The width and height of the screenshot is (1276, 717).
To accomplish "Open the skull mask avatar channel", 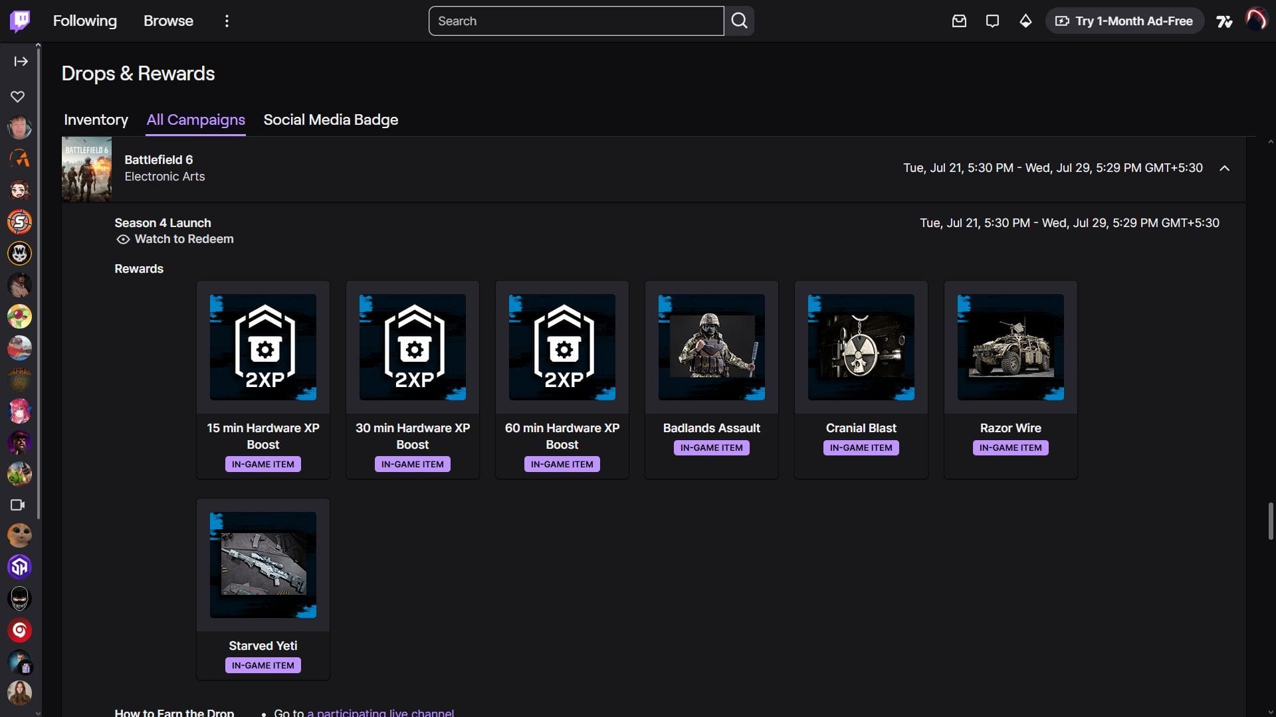I will [x=19, y=599].
